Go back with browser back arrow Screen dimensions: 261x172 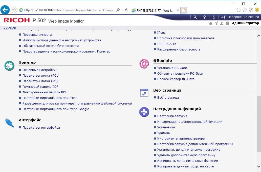pyautogui.click(x=5, y=10)
